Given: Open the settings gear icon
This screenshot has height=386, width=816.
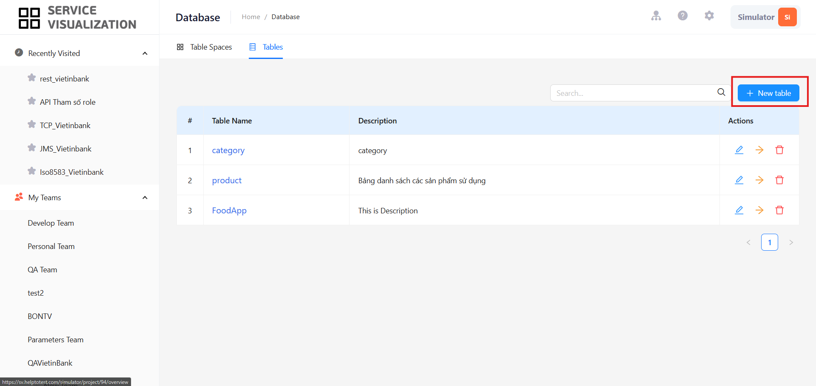Looking at the screenshot, I should 709,16.
